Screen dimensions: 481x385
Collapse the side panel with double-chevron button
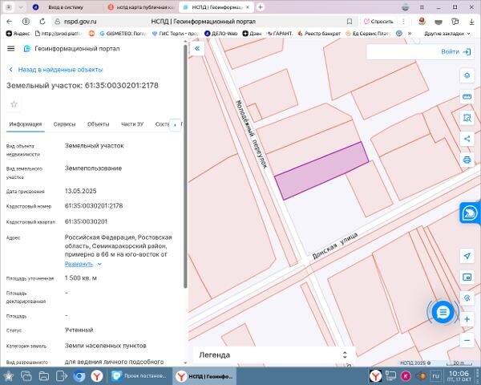[x=197, y=48]
